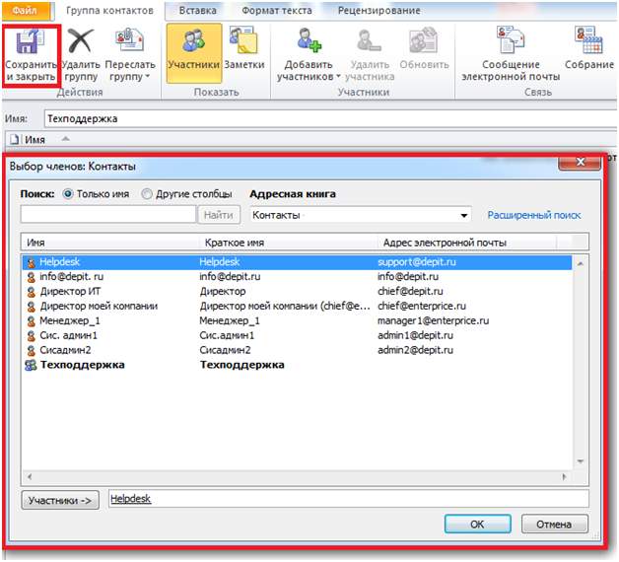Click the contact icon beside Сисадмин2
The image size is (619, 562).
(32, 351)
